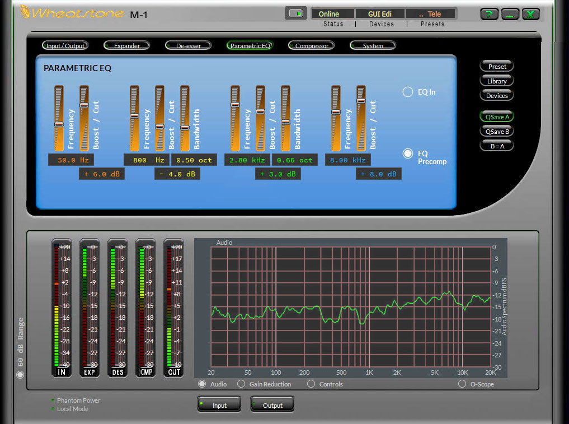Select QSave A
The height and width of the screenshot is (424, 569).
pyautogui.click(x=497, y=117)
